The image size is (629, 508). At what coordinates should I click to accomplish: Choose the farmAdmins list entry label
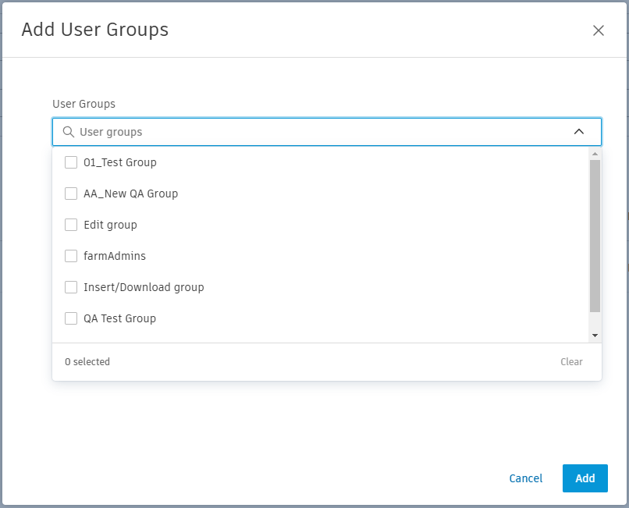[x=115, y=256]
